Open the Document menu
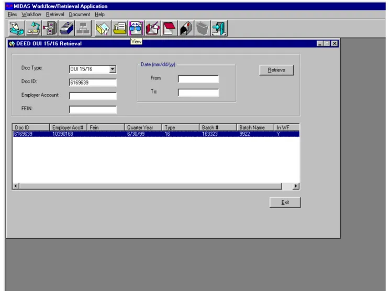 click(x=80, y=15)
